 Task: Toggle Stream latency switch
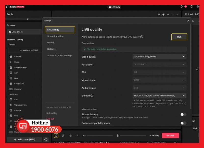[183, 114]
